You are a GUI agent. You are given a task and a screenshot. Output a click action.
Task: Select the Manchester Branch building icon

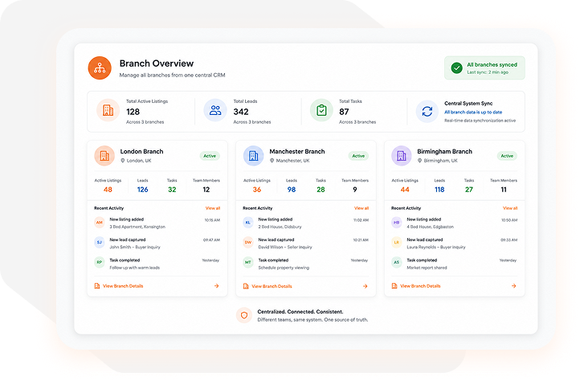(x=253, y=155)
